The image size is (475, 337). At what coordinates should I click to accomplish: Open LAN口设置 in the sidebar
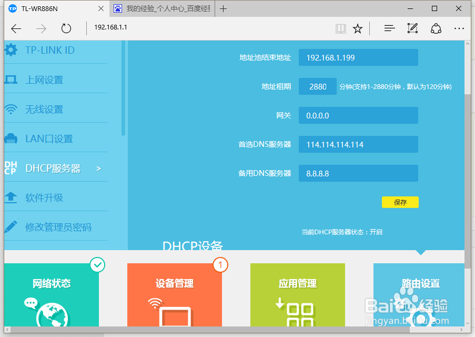[49, 138]
